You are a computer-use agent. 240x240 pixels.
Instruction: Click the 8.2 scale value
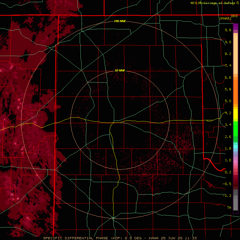click(228, 54)
